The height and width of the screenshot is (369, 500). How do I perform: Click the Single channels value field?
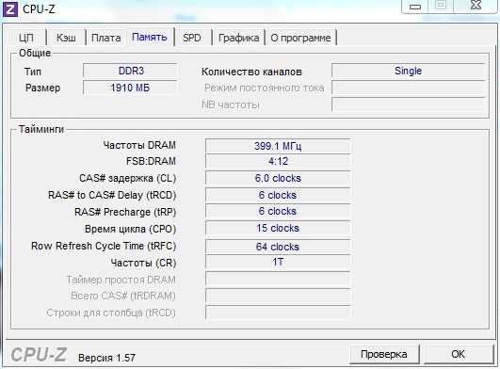point(408,71)
